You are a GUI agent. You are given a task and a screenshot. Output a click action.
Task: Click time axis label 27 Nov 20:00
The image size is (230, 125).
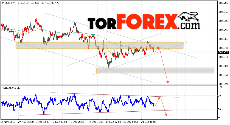[26, 122]
